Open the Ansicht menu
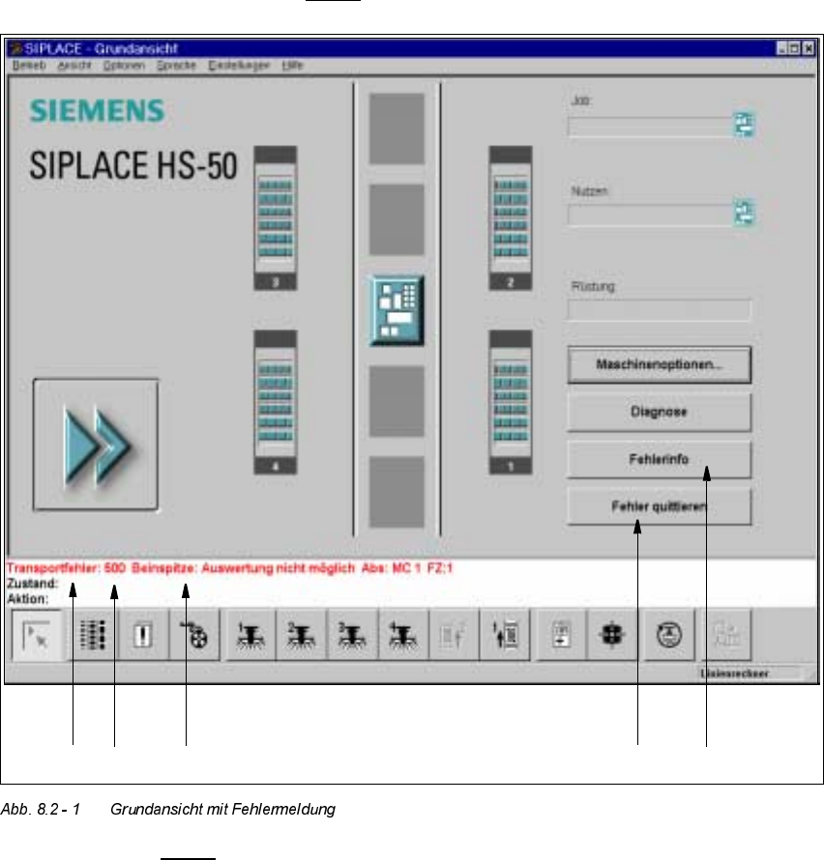The image size is (824, 860). pos(74,66)
